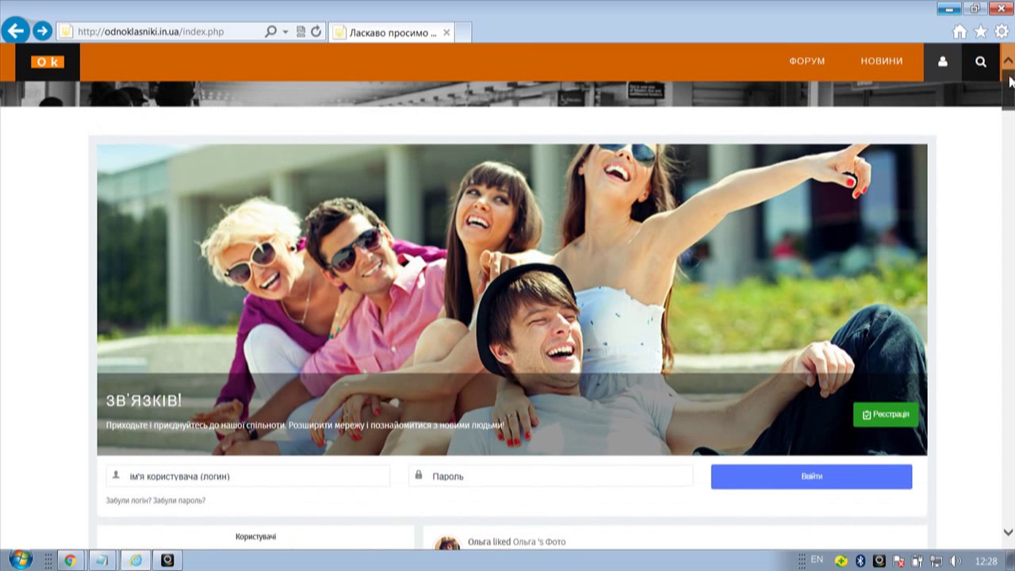Viewport: 1015px width, 571px height.
Task: Go forward using browser forward arrow
Action: [x=42, y=32]
